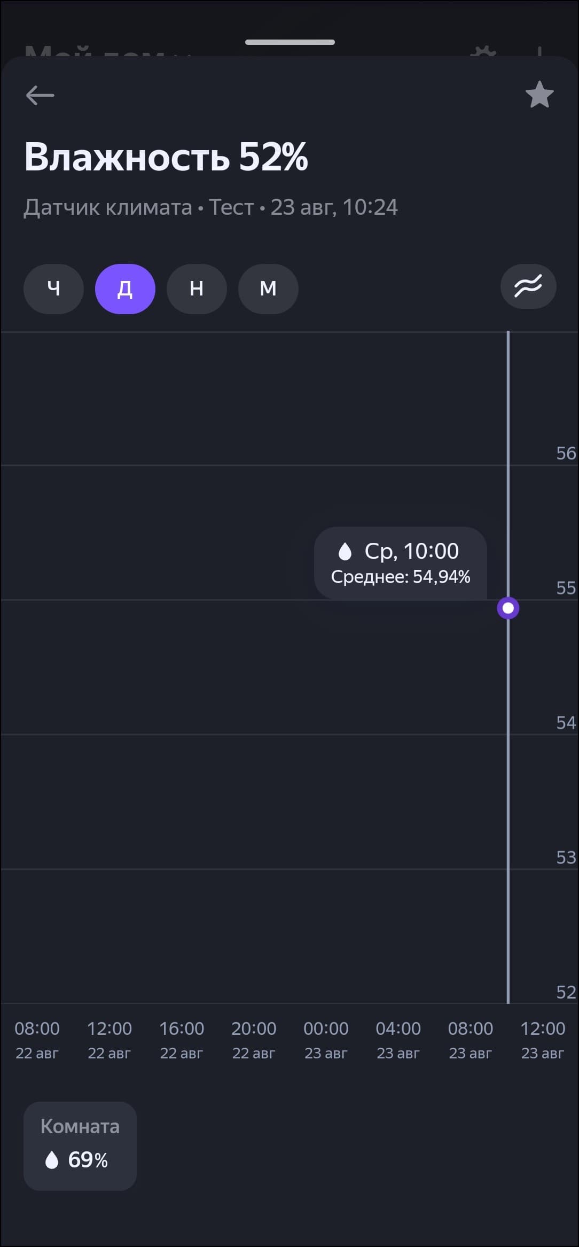Image resolution: width=579 pixels, height=1247 pixels.
Task: Select the Ч hourly period tab
Action: point(53,289)
